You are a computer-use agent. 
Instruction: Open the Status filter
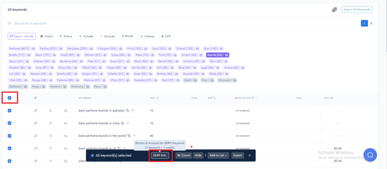click(66, 36)
